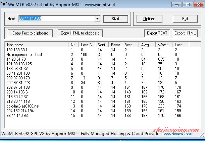Image resolution: width=205 pixels, height=141 pixels.
Task: Open the Options dialog
Action: (x=149, y=19)
